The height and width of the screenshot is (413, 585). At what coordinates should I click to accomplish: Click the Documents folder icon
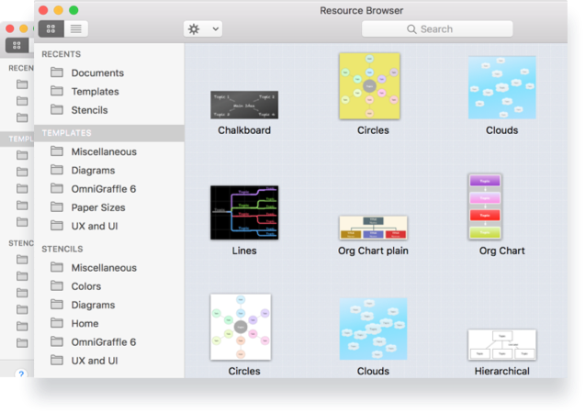(57, 72)
